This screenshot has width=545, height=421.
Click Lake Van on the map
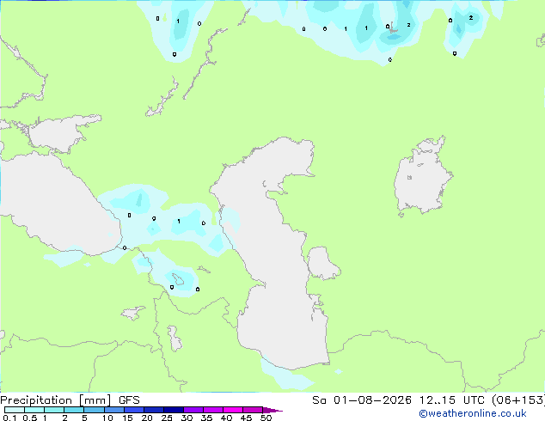[133, 313]
